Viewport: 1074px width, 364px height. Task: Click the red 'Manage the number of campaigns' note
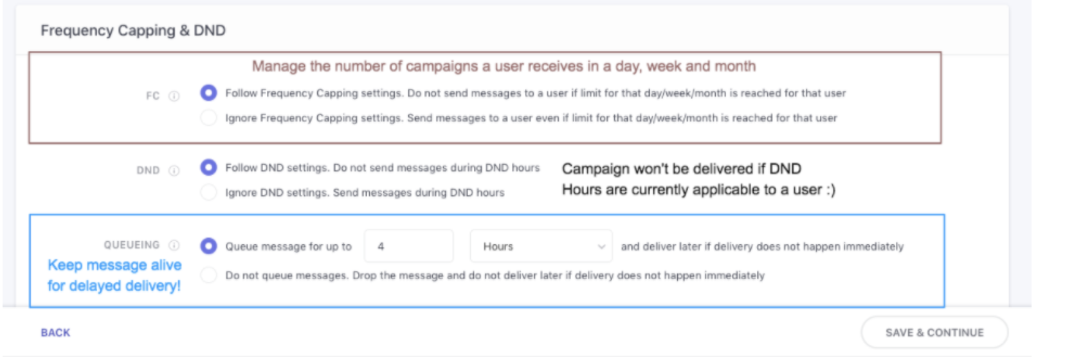tap(504, 66)
